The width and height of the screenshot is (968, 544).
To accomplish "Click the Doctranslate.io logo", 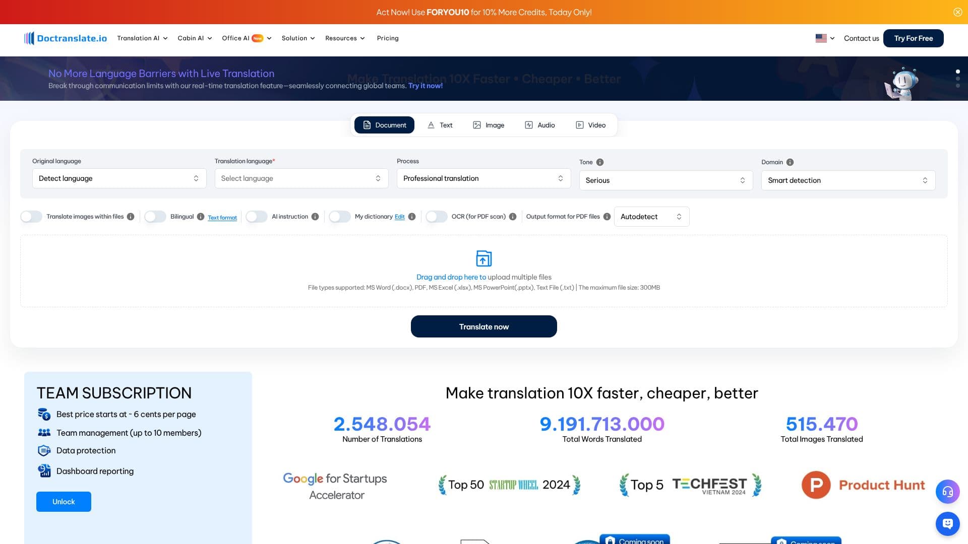I will [66, 38].
